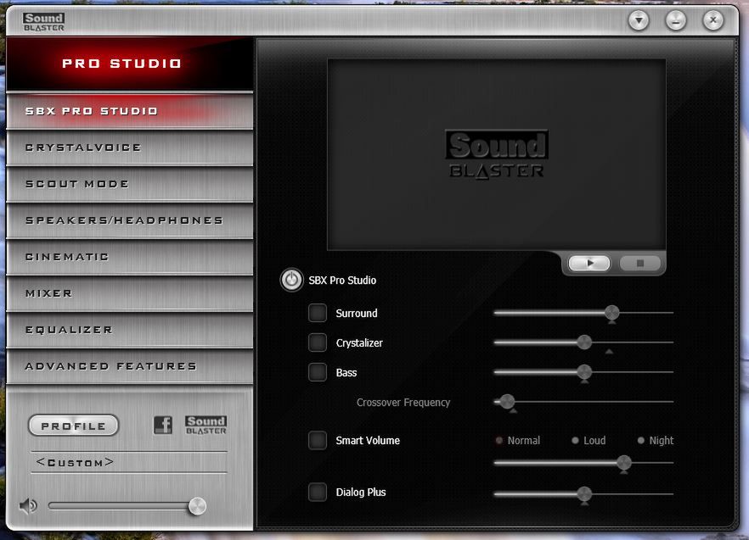Image resolution: width=749 pixels, height=540 pixels.
Task: Click the Sound Blaster preview video area
Action: click(x=496, y=154)
